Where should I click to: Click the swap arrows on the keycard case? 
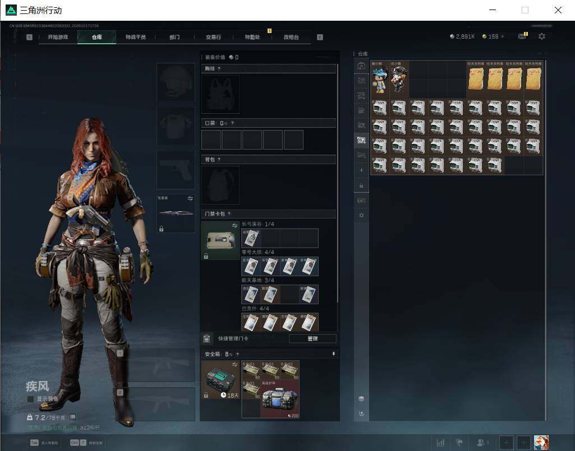[x=234, y=226]
